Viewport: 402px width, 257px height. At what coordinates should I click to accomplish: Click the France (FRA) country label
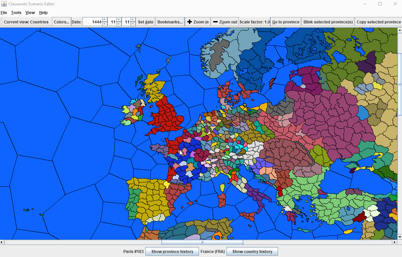click(x=213, y=252)
